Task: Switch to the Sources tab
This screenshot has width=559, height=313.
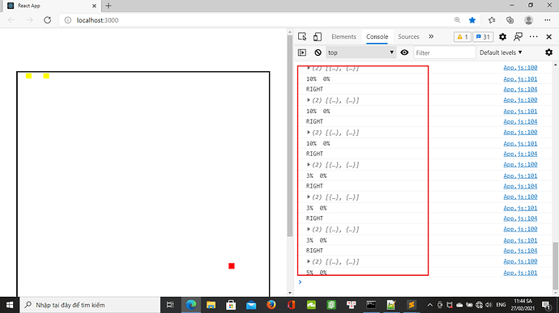Action: coord(408,36)
